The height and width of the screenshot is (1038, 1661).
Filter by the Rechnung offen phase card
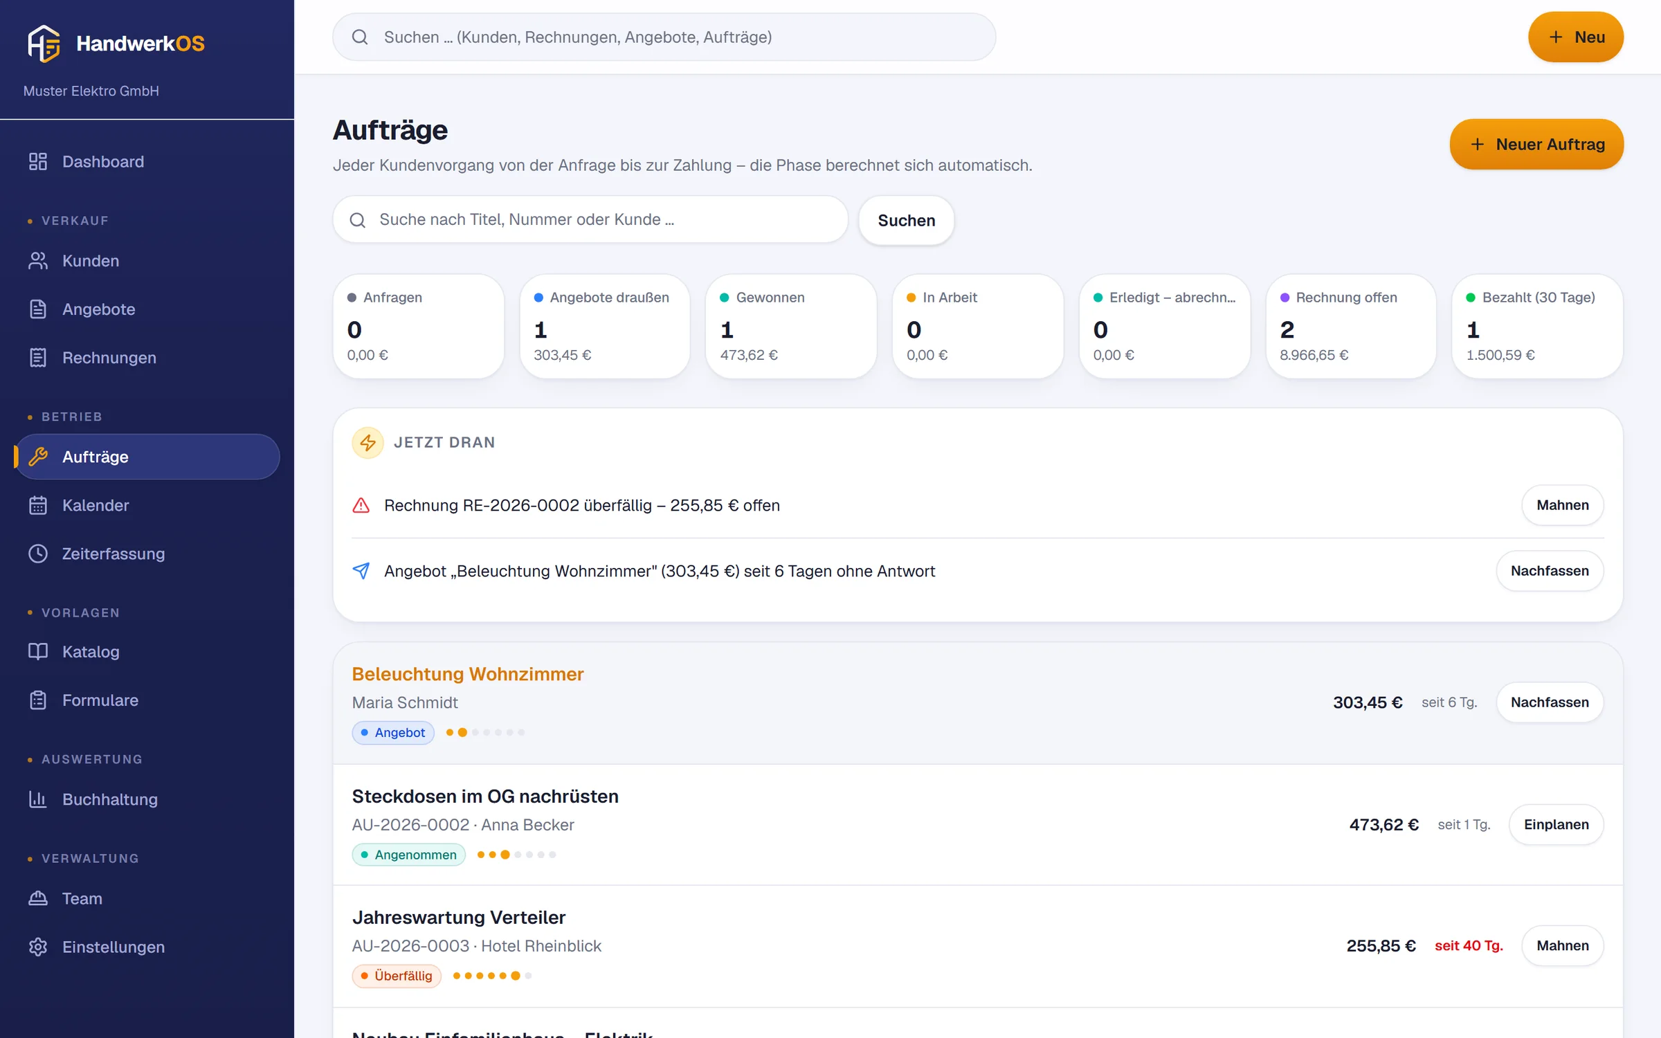1351,326
